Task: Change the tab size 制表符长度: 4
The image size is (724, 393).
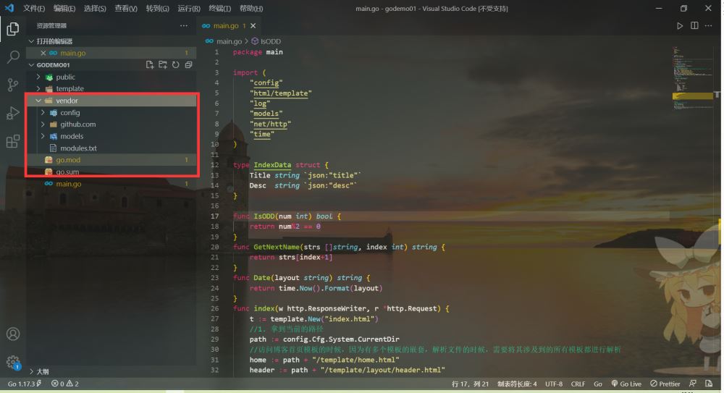Action: click(517, 384)
